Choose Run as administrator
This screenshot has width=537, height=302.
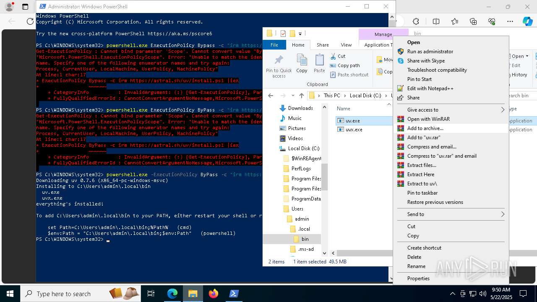pyautogui.click(x=451, y=52)
